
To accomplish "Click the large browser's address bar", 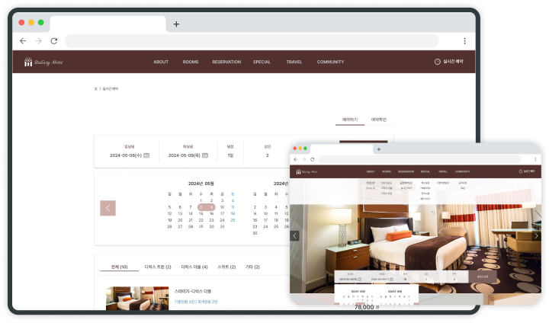I will 252,41.
